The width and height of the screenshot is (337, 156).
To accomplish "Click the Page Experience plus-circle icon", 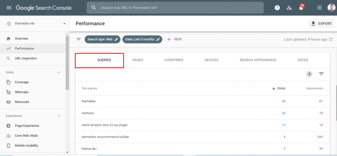I will [x=9, y=126].
